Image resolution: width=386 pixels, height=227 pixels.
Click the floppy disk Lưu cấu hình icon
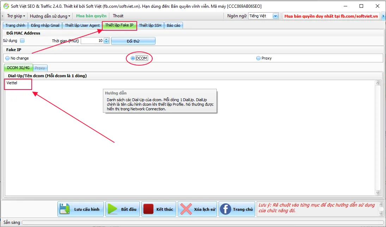65,209
